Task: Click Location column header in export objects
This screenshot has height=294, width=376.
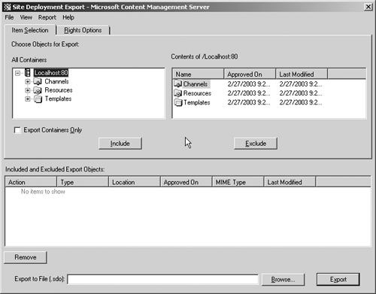Action: click(x=135, y=182)
